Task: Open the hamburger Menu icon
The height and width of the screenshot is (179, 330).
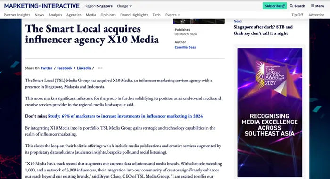Action: pyautogui.click(x=313, y=6)
